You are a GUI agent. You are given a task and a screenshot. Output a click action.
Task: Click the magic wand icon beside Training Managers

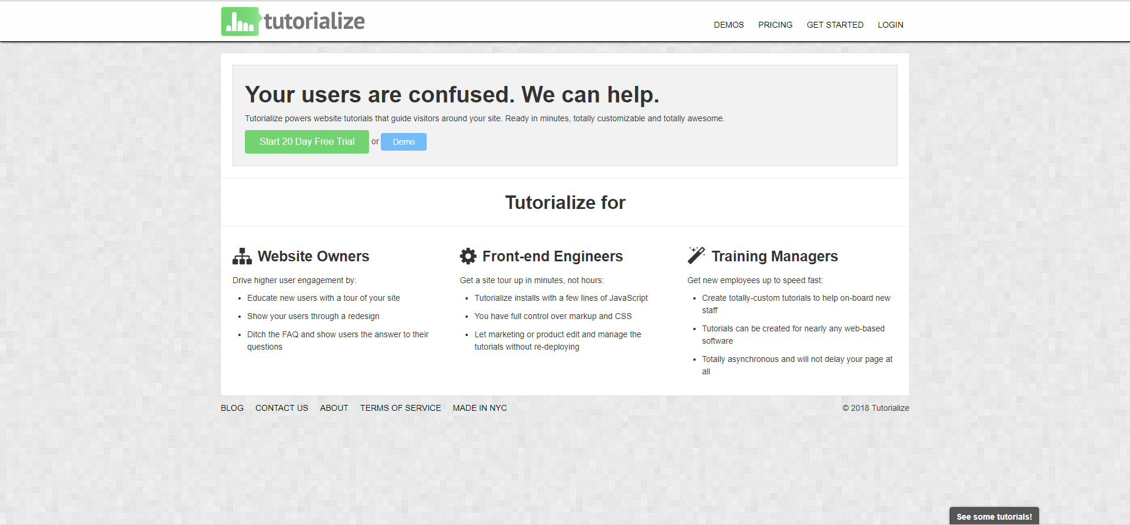696,255
